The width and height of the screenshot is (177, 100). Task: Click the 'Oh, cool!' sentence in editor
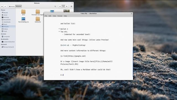(x=85, y=70)
